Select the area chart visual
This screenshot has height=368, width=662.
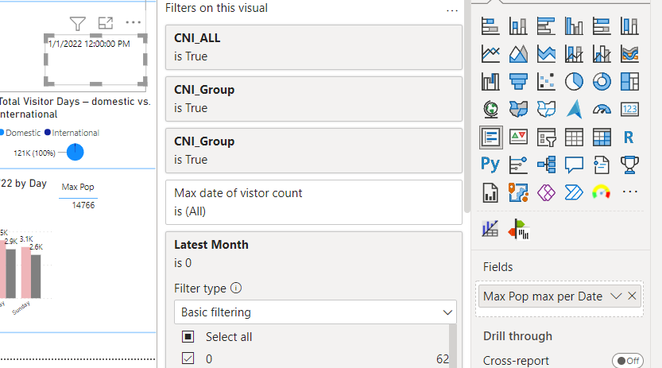(x=518, y=54)
